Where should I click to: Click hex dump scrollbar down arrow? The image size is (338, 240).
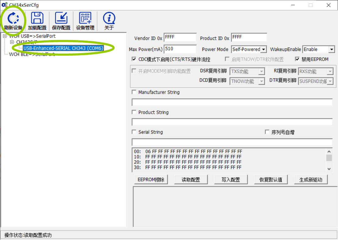click(329, 169)
